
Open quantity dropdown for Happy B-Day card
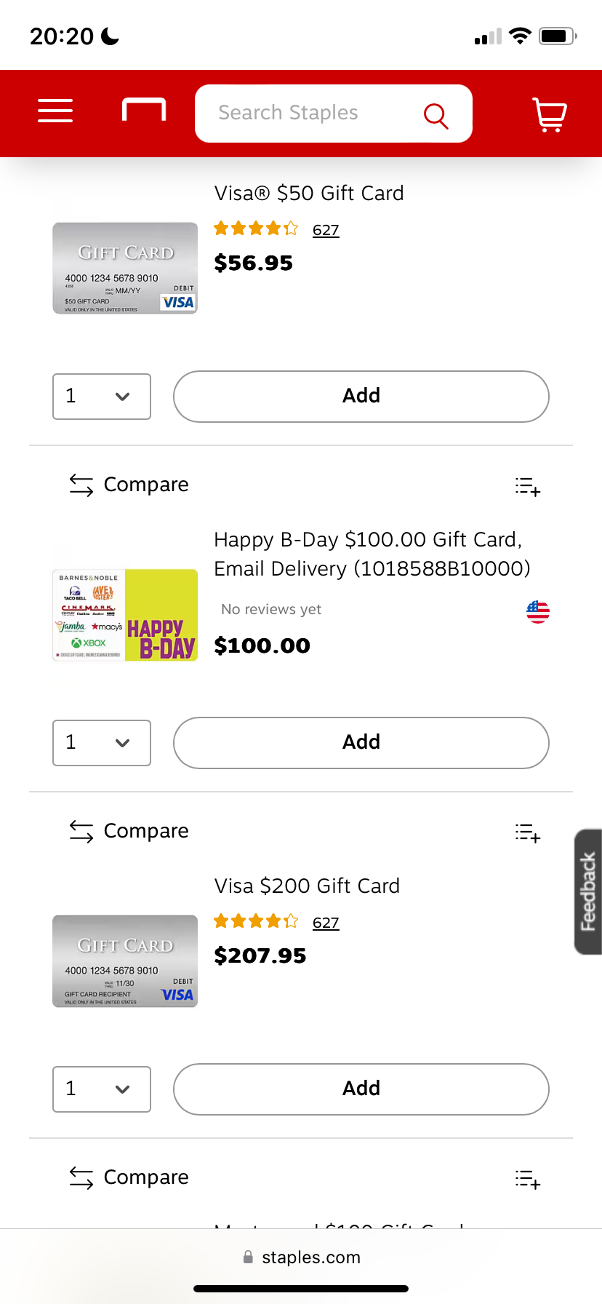pos(102,743)
